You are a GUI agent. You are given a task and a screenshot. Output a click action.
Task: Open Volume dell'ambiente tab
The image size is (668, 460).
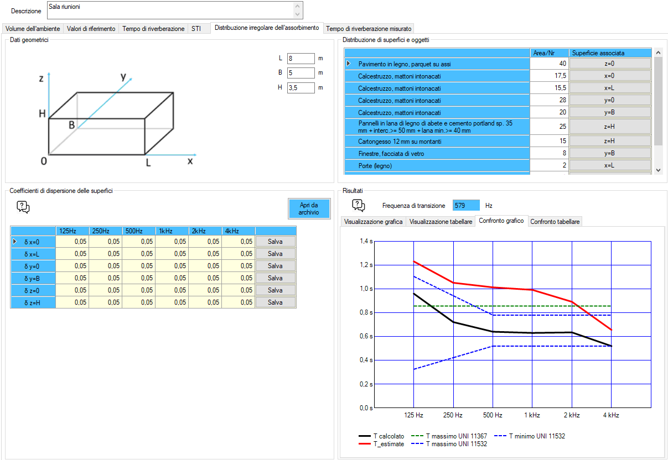pyautogui.click(x=33, y=29)
